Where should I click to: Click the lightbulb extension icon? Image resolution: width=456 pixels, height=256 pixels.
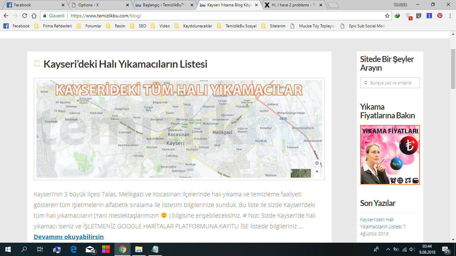419,16
